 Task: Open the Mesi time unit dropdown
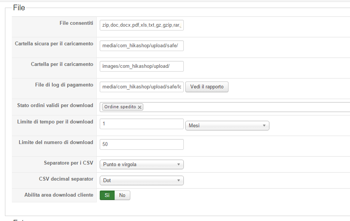pyautogui.click(x=227, y=125)
